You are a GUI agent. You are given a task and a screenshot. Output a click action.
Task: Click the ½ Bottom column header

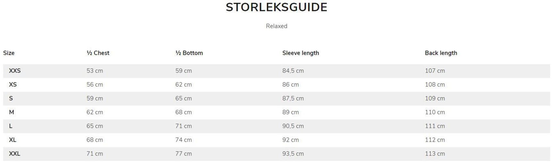189,53
